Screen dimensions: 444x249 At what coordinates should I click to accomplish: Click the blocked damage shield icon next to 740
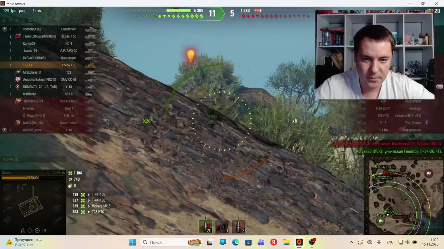pos(70,179)
